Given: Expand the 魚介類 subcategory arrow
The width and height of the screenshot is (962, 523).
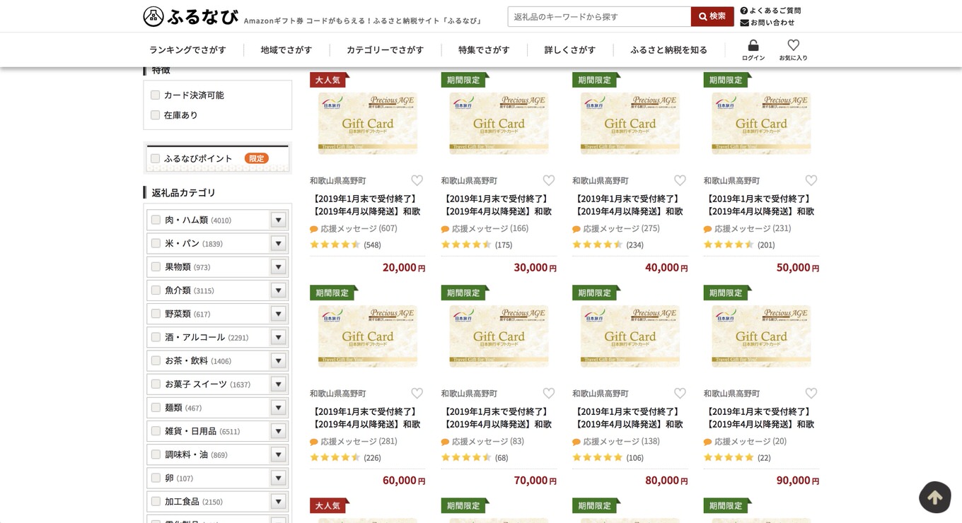Looking at the screenshot, I should [279, 290].
